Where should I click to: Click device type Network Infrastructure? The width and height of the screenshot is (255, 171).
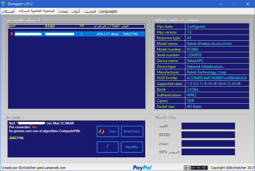click(x=205, y=67)
